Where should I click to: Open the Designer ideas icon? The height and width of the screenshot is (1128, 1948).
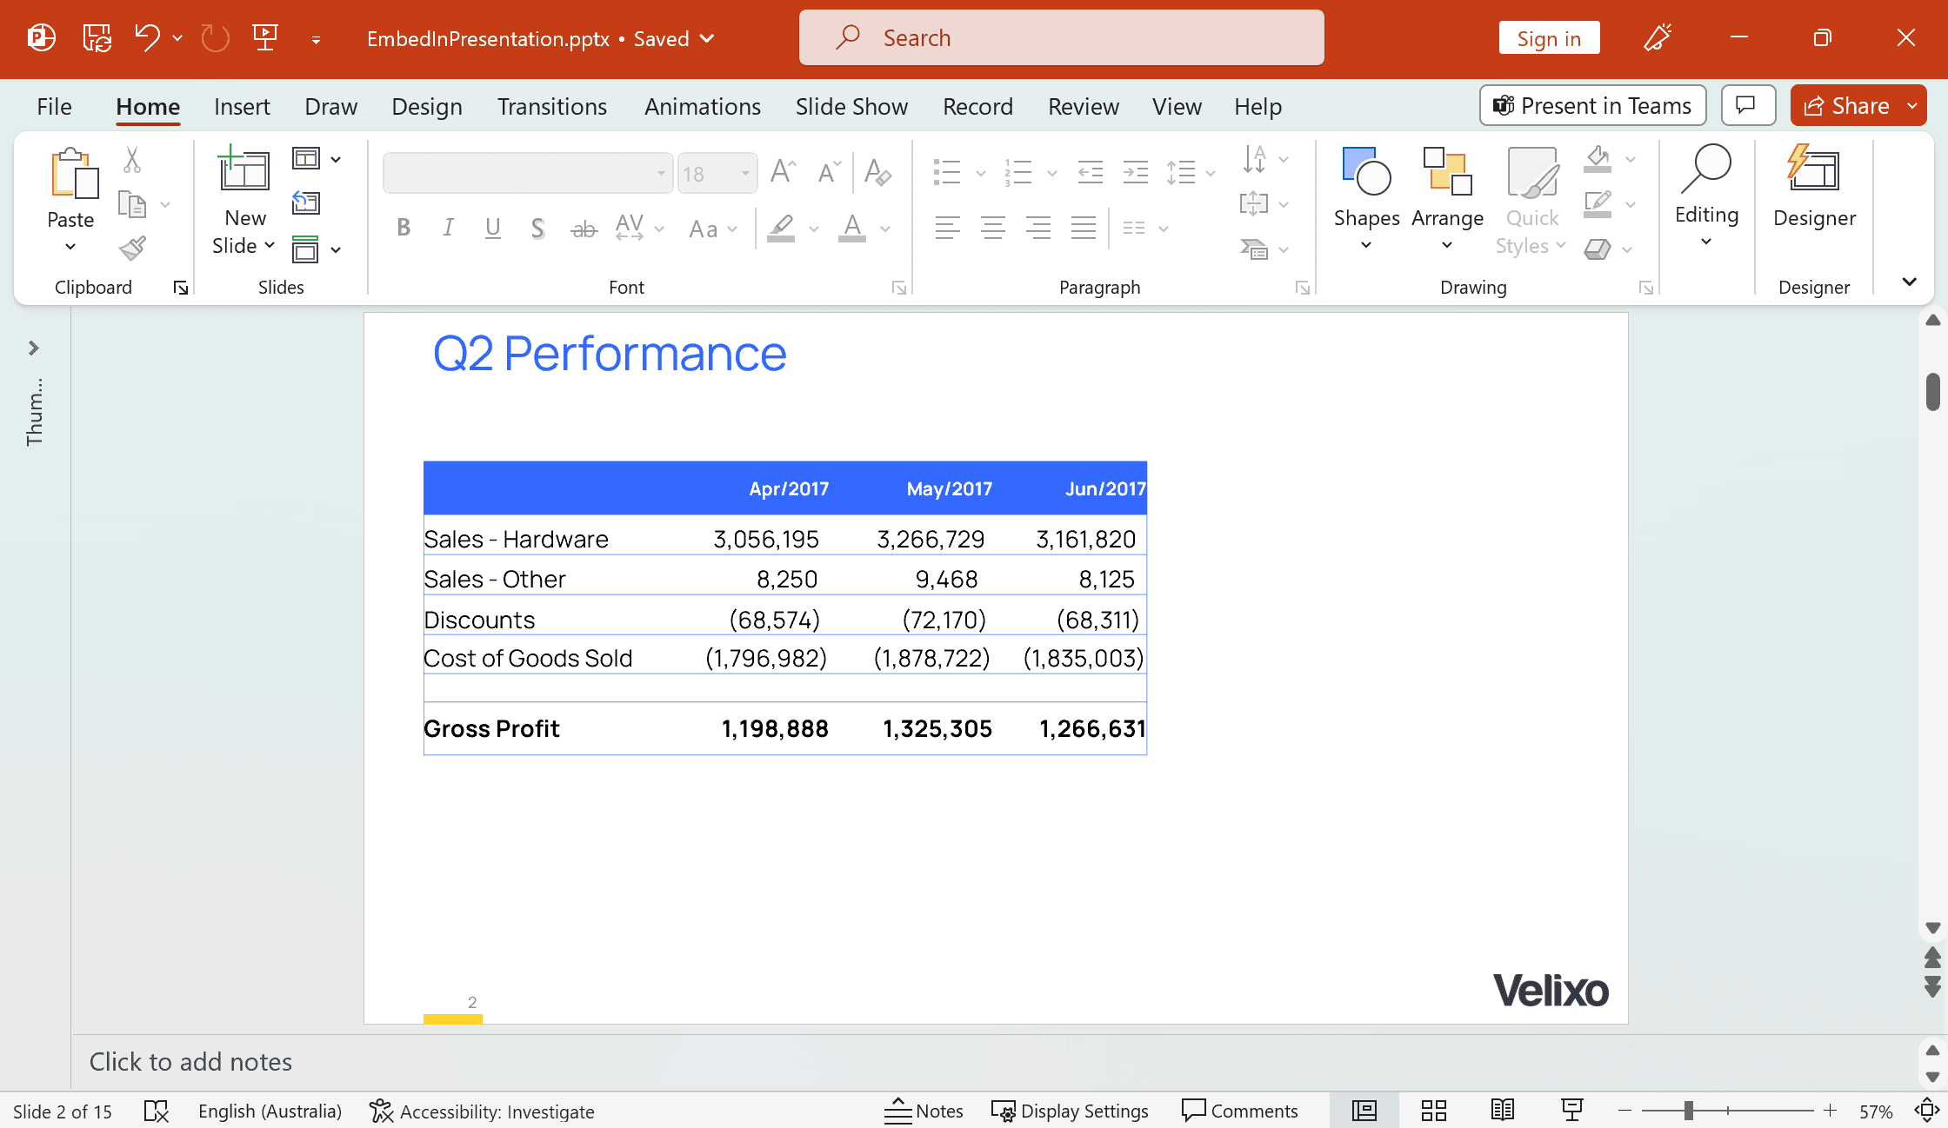coord(1814,169)
